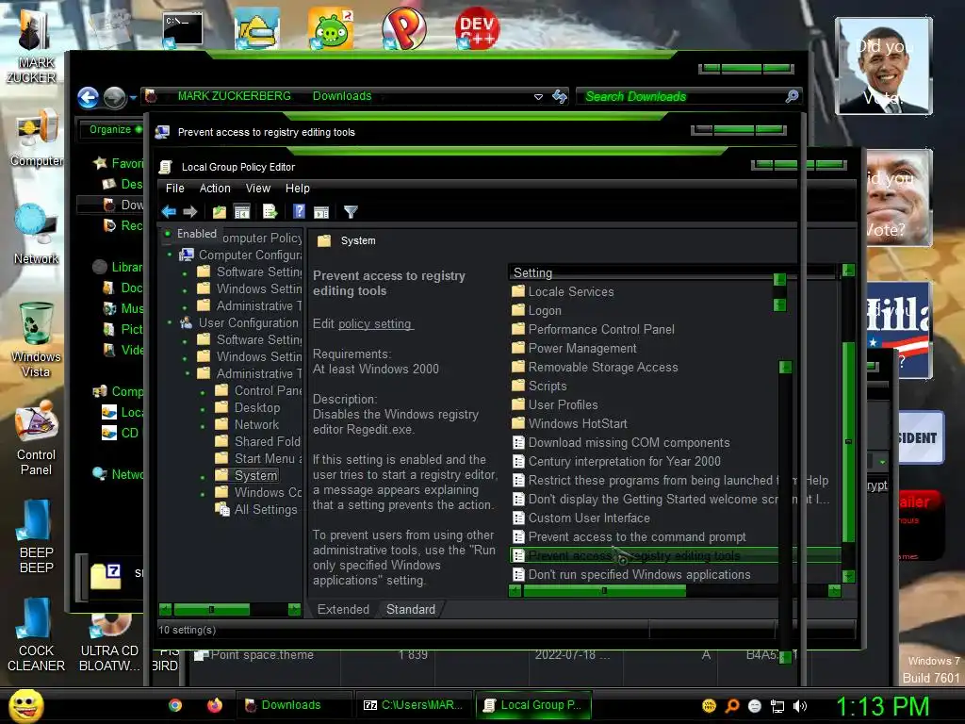Click the magnifier icon in system tray

tap(732, 706)
